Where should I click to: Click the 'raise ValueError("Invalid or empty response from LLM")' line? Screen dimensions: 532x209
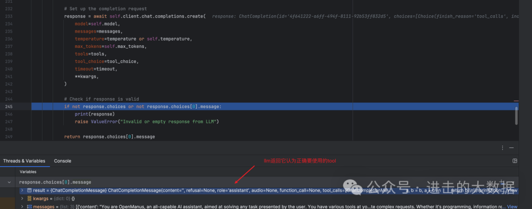point(147,121)
